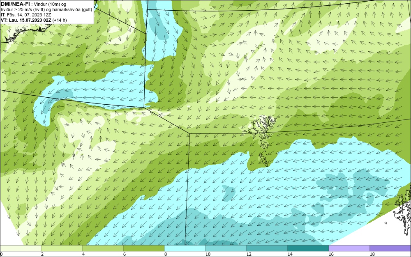Click the 8–10 m/s cyan legend swatch

tap(185, 248)
